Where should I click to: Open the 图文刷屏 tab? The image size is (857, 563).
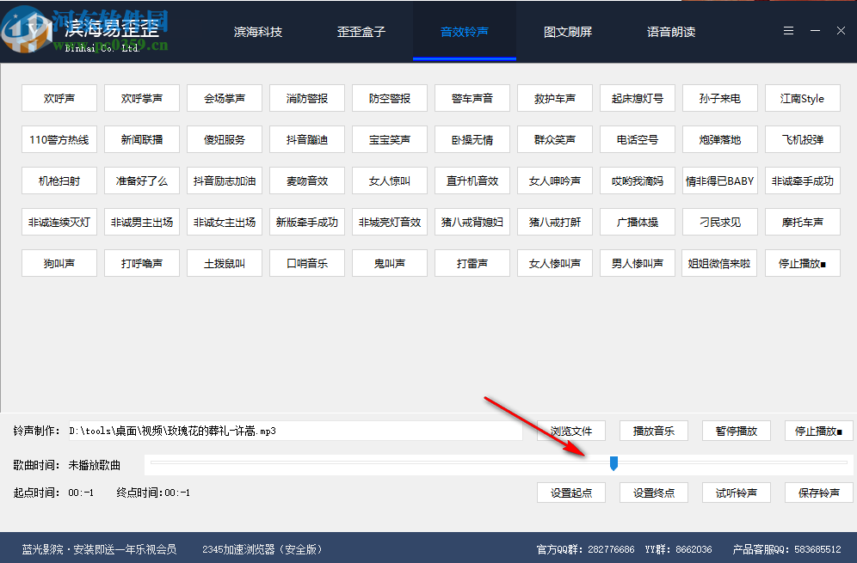[x=567, y=31]
